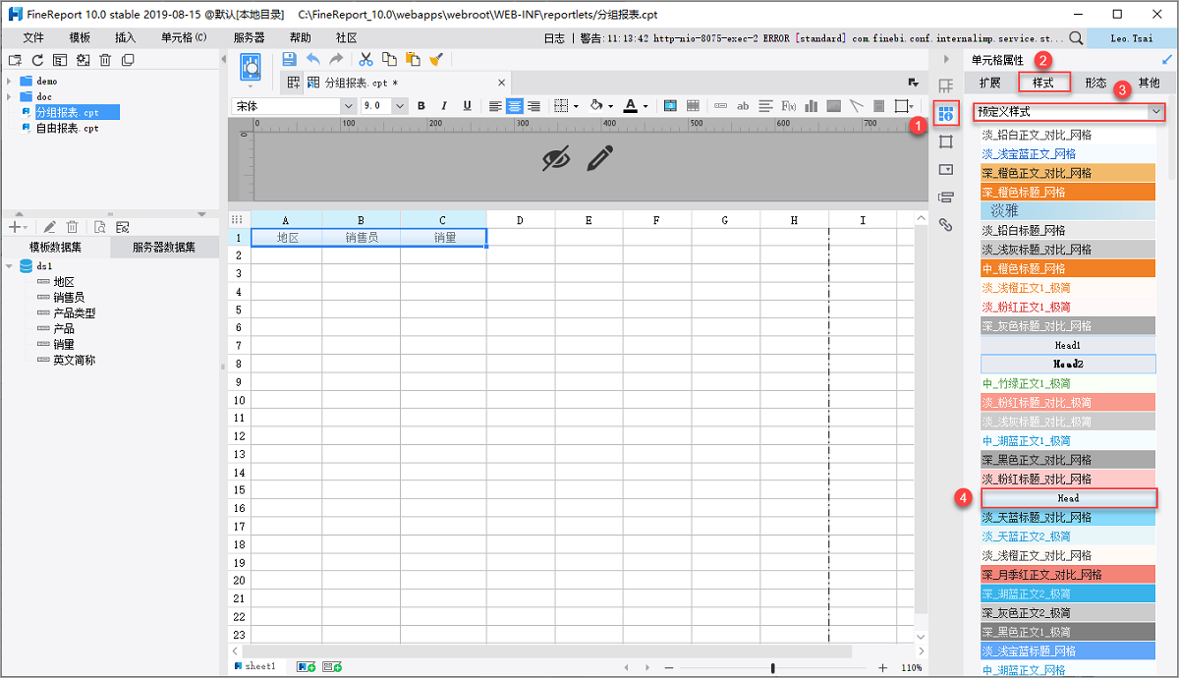The width and height of the screenshot is (1179, 678).
Task: Click the search magnifier icon in menu bar
Action: coord(1076,37)
